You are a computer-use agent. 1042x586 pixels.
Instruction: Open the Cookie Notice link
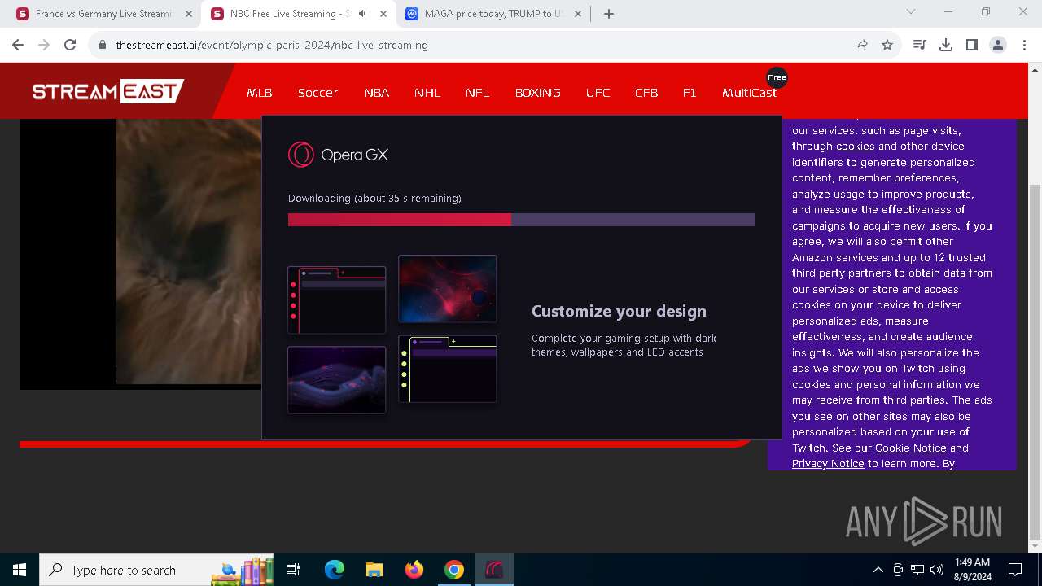pos(910,448)
